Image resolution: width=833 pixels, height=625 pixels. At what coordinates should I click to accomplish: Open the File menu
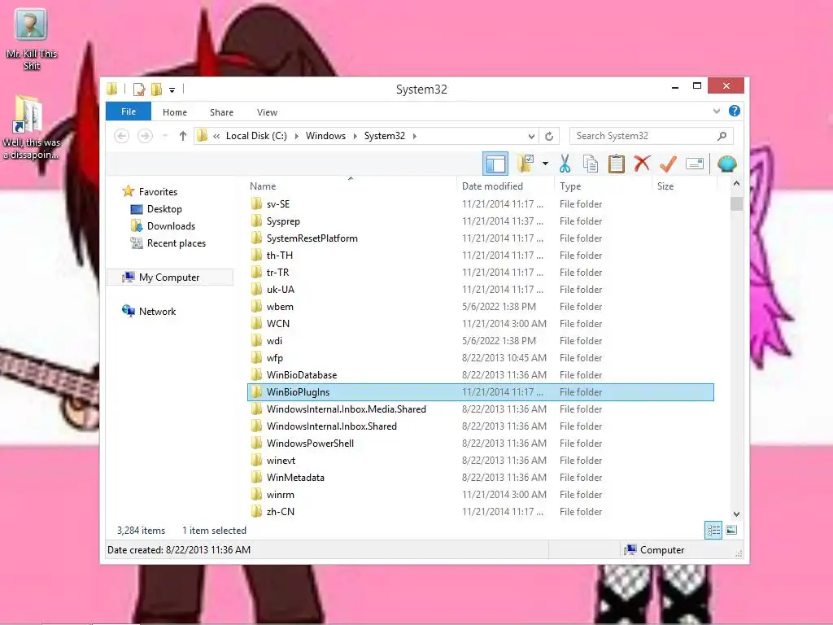129,111
